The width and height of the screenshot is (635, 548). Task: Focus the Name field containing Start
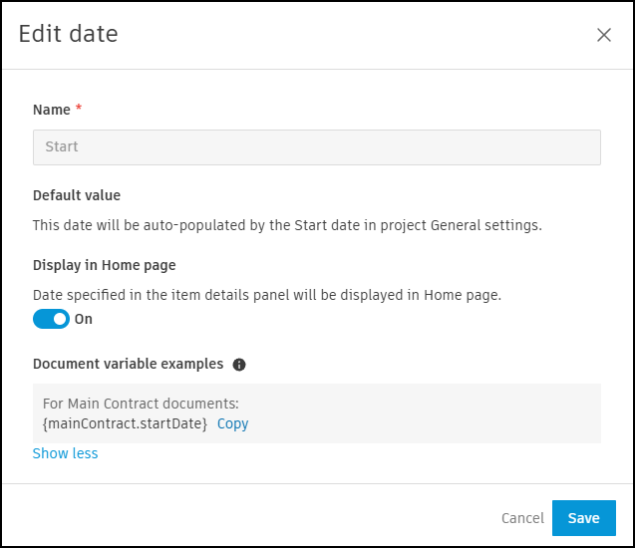click(316, 146)
